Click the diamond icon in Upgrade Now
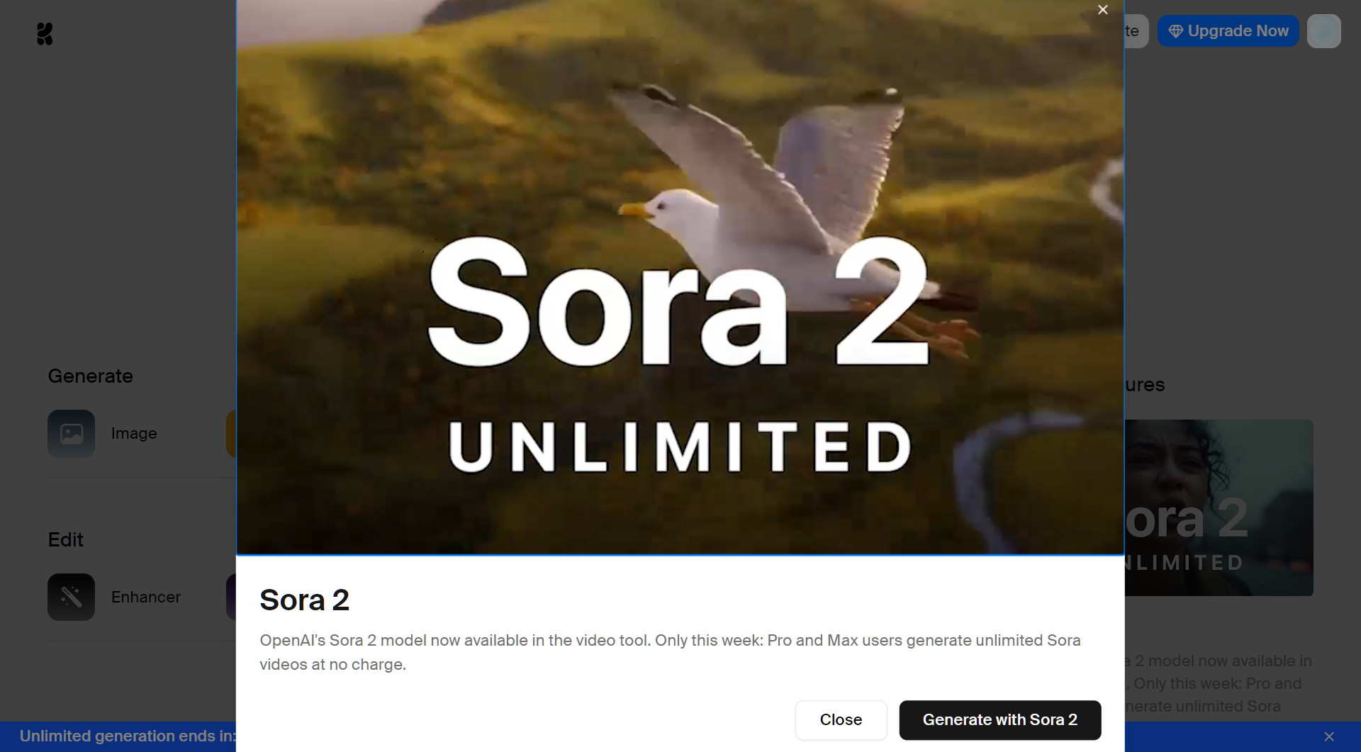Image resolution: width=1361 pixels, height=752 pixels. [1175, 31]
